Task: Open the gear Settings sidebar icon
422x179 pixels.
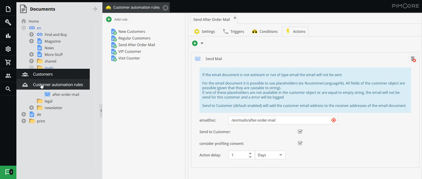Action: click(x=8, y=49)
